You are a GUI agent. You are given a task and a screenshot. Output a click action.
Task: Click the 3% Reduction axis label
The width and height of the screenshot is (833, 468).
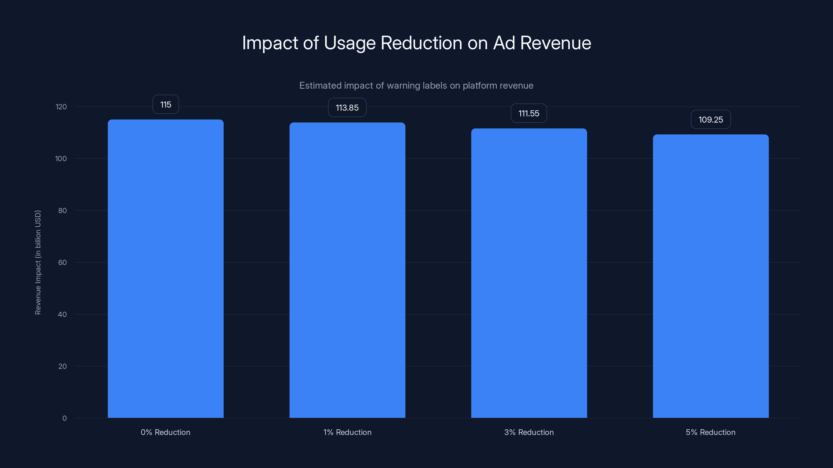click(x=529, y=432)
